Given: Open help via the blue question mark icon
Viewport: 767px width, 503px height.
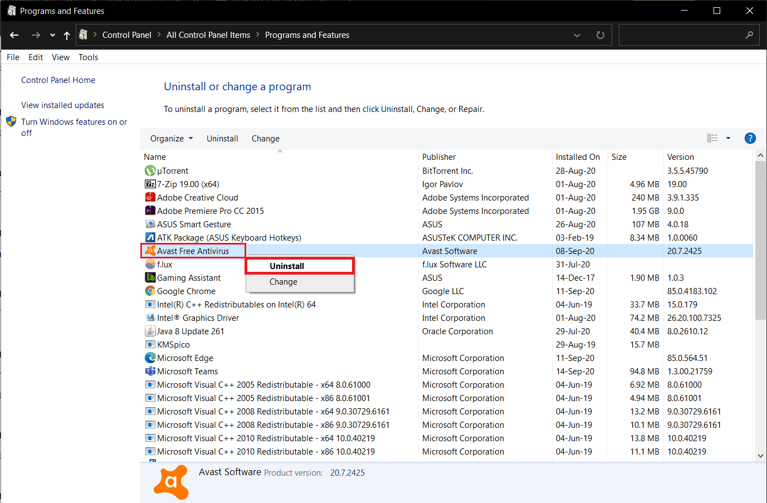Looking at the screenshot, I should coord(750,138).
